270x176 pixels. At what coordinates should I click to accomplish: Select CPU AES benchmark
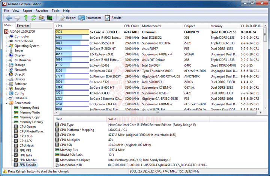point(25,141)
